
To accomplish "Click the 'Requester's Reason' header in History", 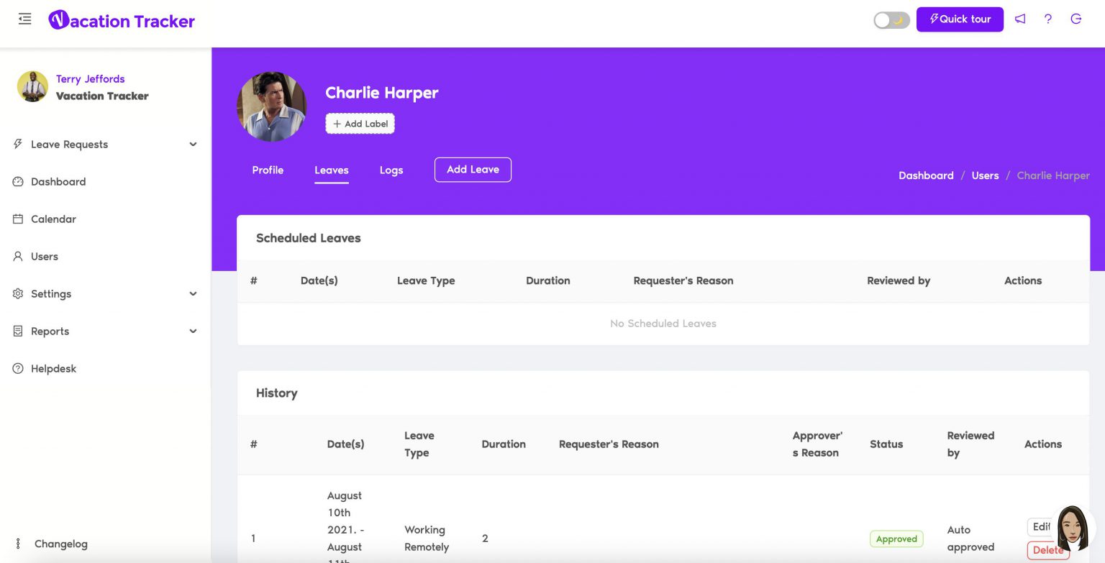I will [609, 444].
